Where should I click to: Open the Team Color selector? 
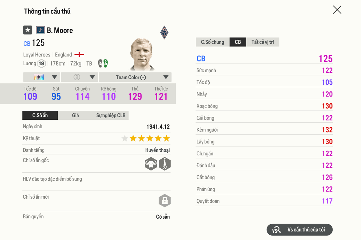135,77
